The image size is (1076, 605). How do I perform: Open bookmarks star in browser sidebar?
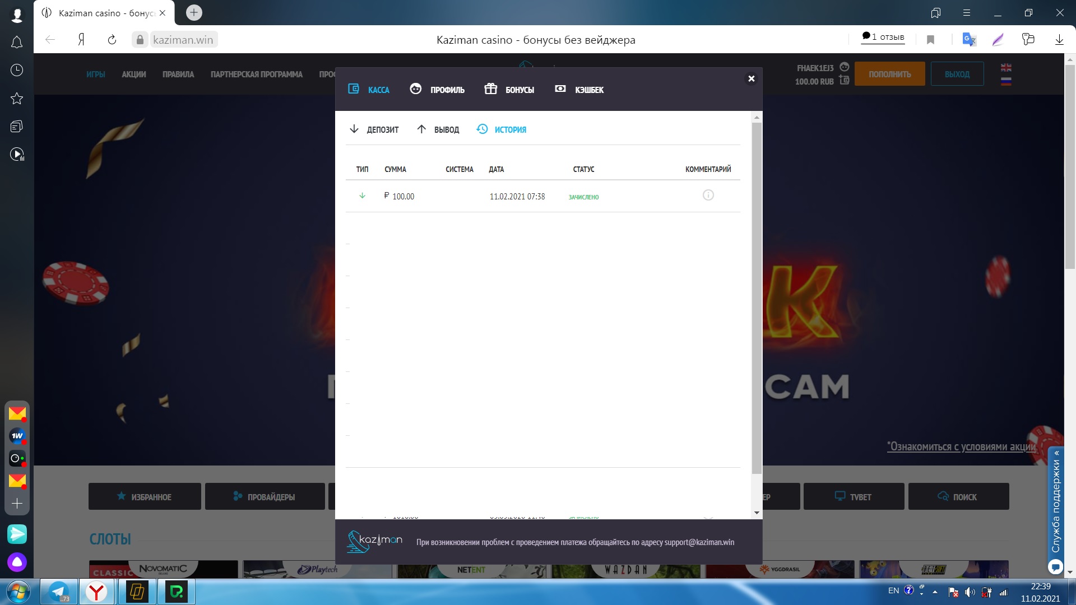[x=17, y=99]
